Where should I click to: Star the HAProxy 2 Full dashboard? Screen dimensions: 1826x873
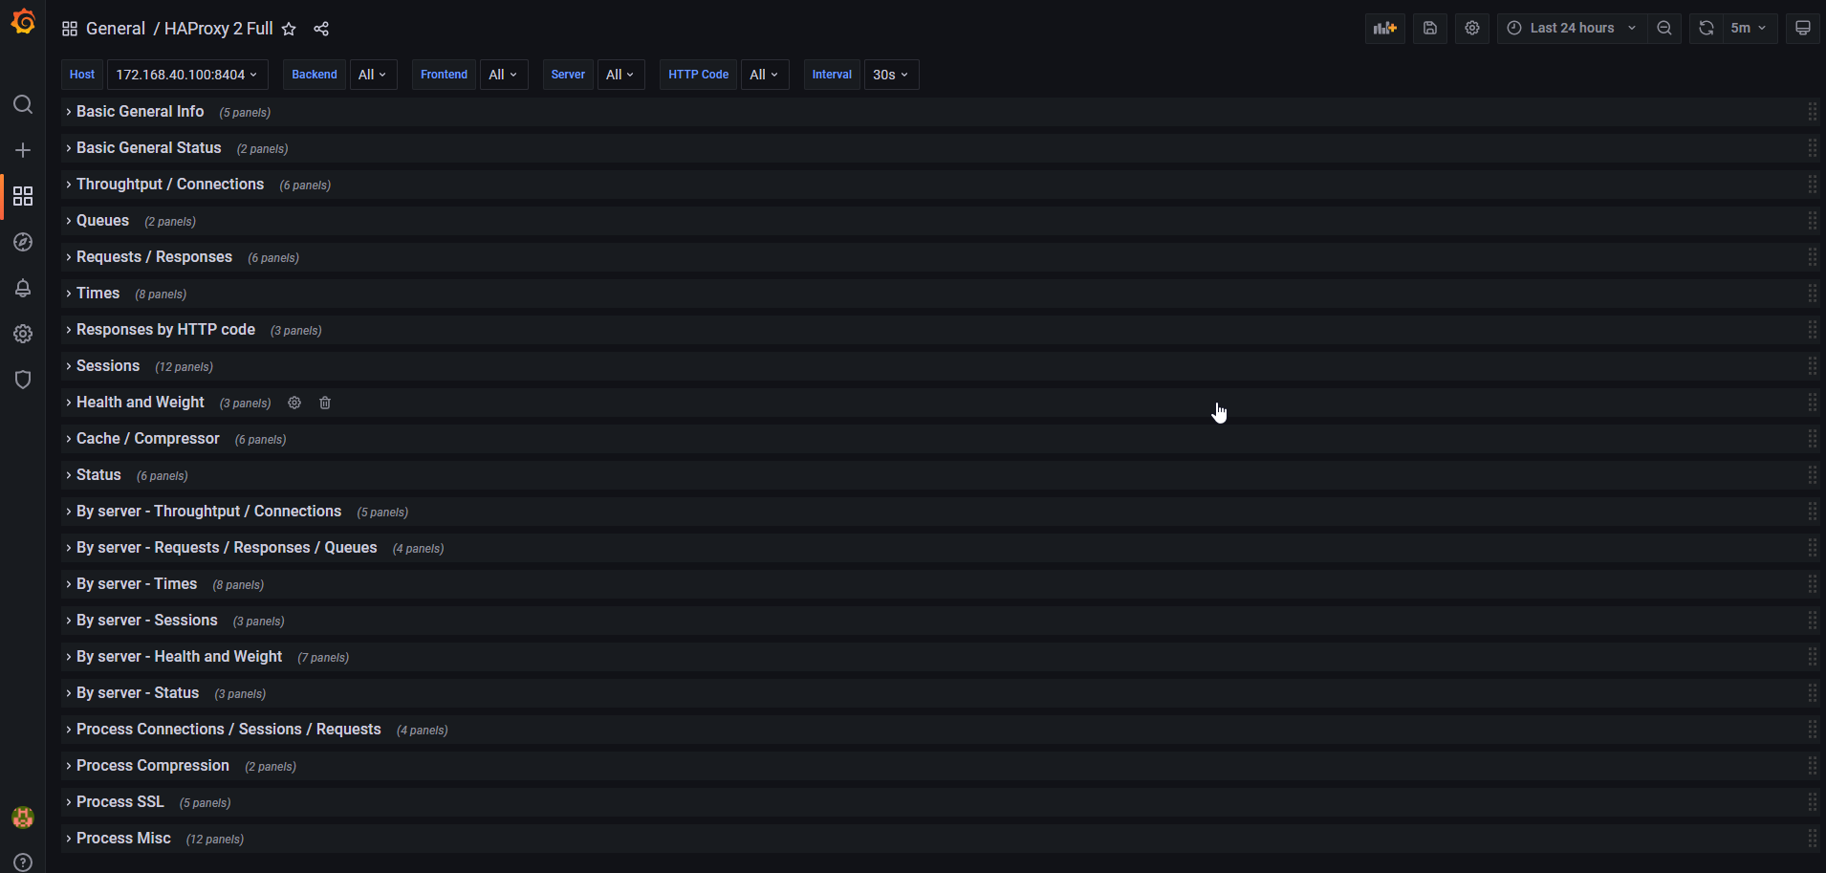(x=289, y=29)
